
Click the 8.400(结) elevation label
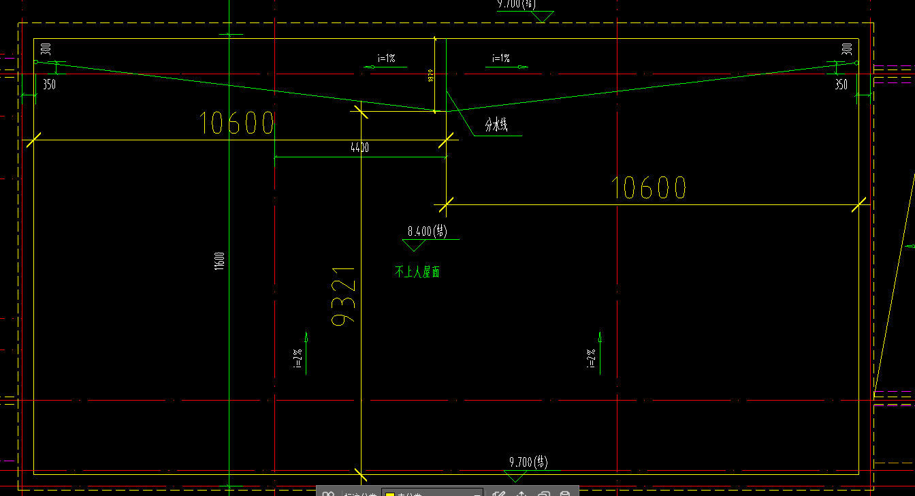[428, 231]
